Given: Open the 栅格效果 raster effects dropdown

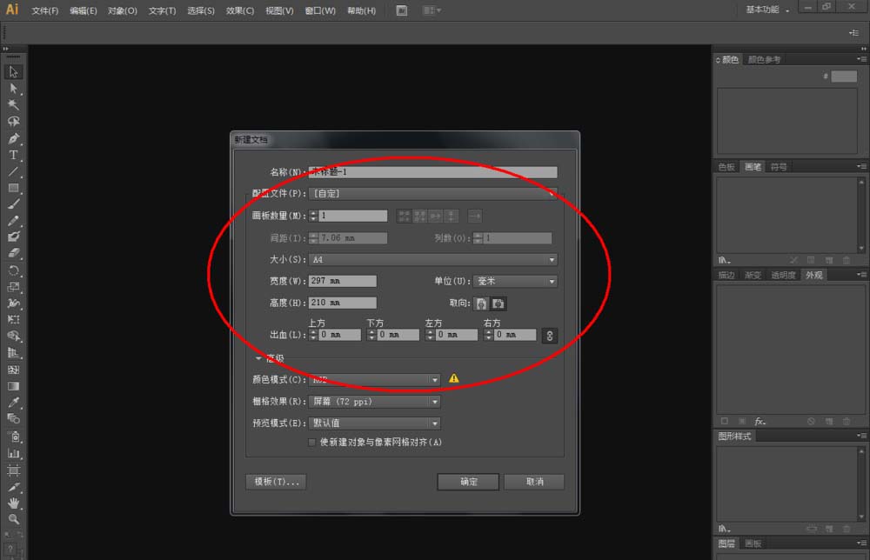Looking at the screenshot, I should (x=374, y=402).
